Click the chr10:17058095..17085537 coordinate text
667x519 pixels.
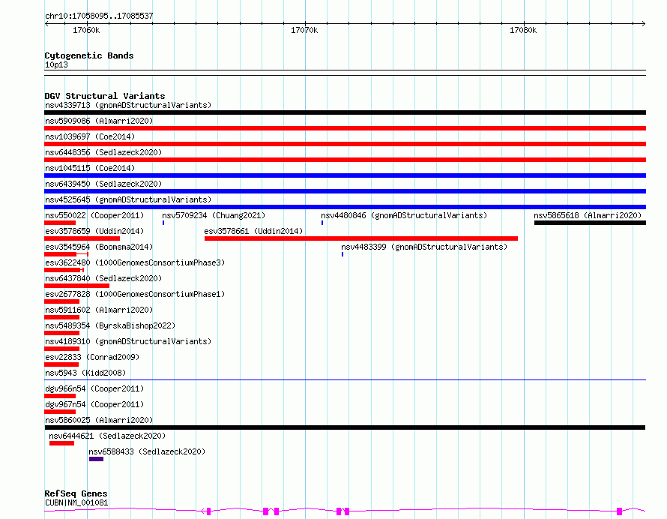tap(99, 16)
